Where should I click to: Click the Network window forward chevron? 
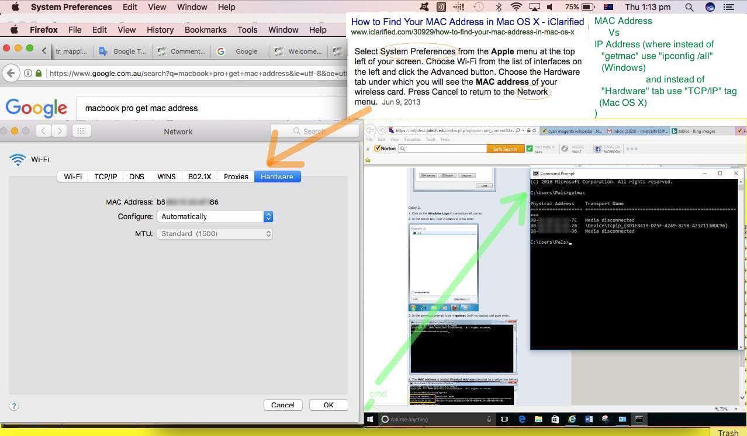[60, 131]
